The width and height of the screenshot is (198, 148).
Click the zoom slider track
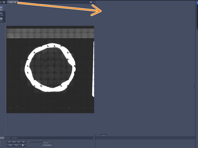pyautogui.click(x=36, y=142)
